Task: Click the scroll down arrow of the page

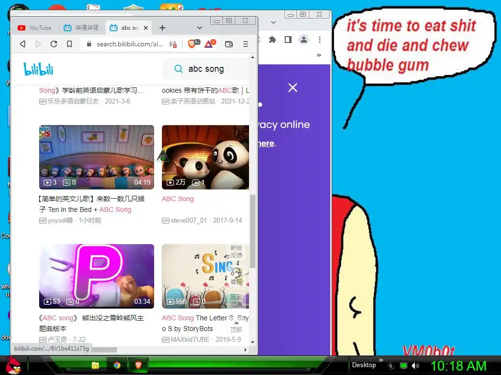Action: pyautogui.click(x=253, y=342)
